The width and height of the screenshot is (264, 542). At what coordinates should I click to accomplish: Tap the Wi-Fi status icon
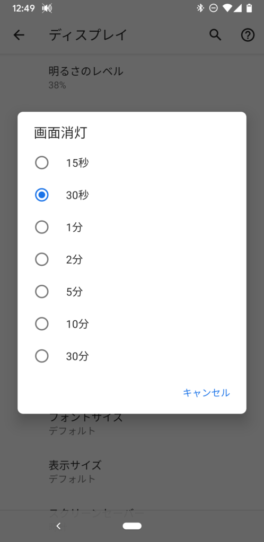227,8
